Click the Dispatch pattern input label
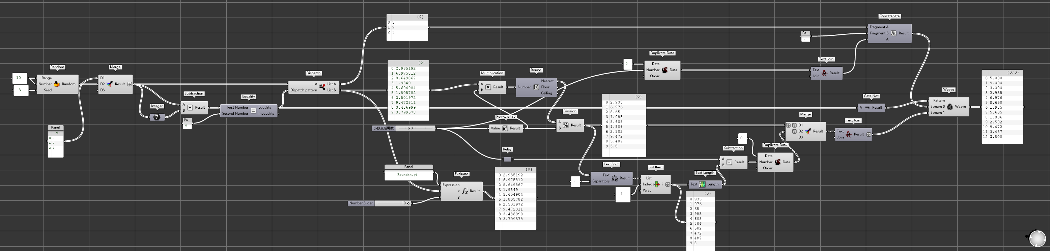Screen dimensions: 1050x251 point(303,90)
